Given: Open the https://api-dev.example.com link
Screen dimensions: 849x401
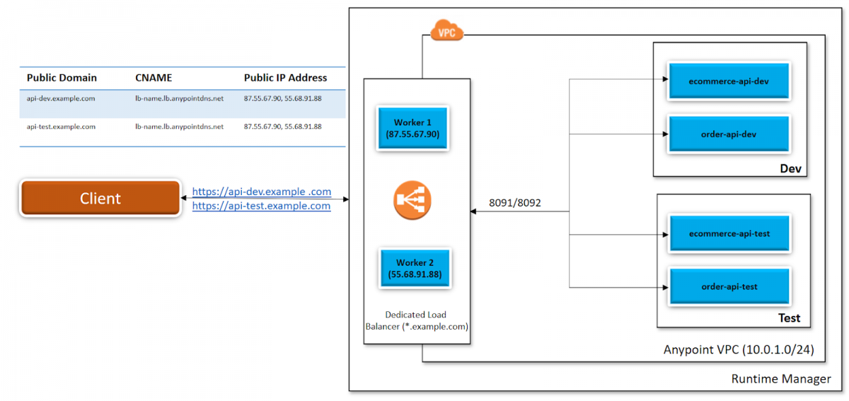Looking at the screenshot, I should click(x=262, y=192).
